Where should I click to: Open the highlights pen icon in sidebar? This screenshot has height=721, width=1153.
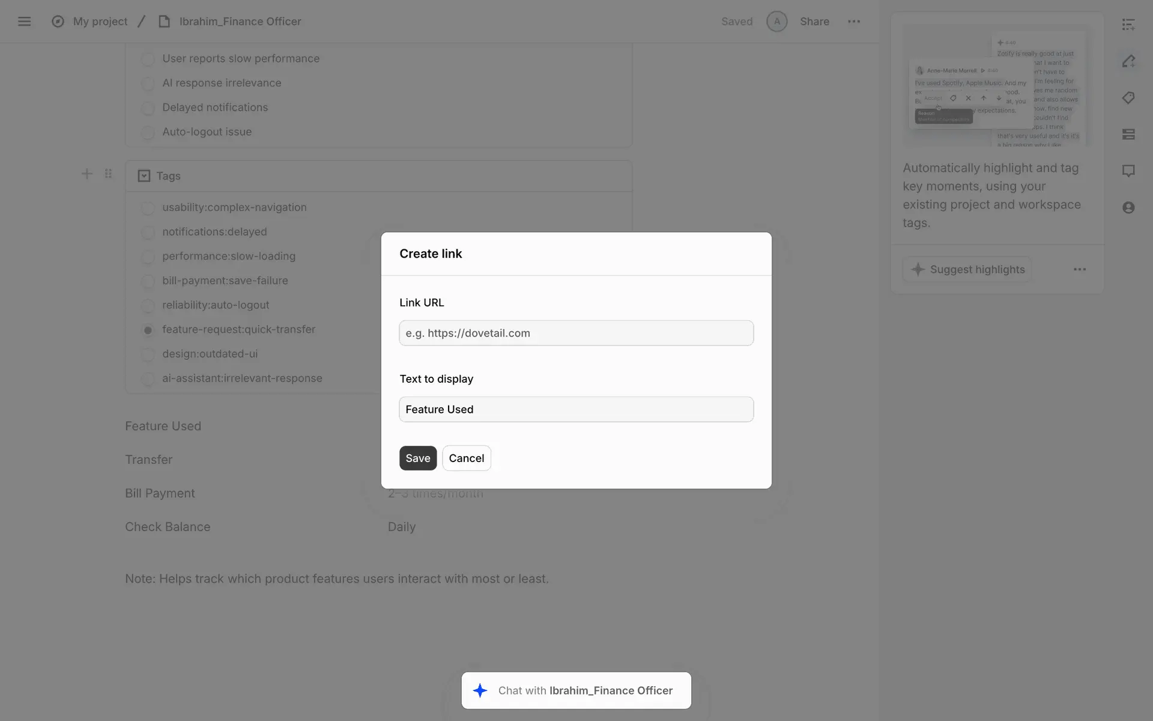(1128, 61)
